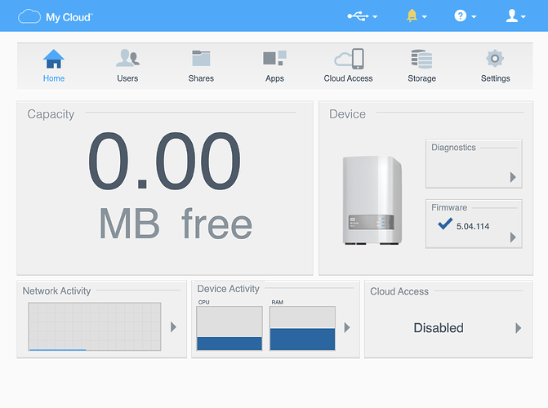Viewport: 548px width, 408px height.
Task: Click the Network Activity heading
Action: [x=56, y=290]
